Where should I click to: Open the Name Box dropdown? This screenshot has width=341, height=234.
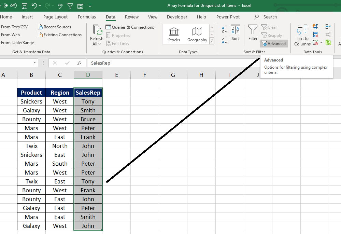click(x=34, y=63)
